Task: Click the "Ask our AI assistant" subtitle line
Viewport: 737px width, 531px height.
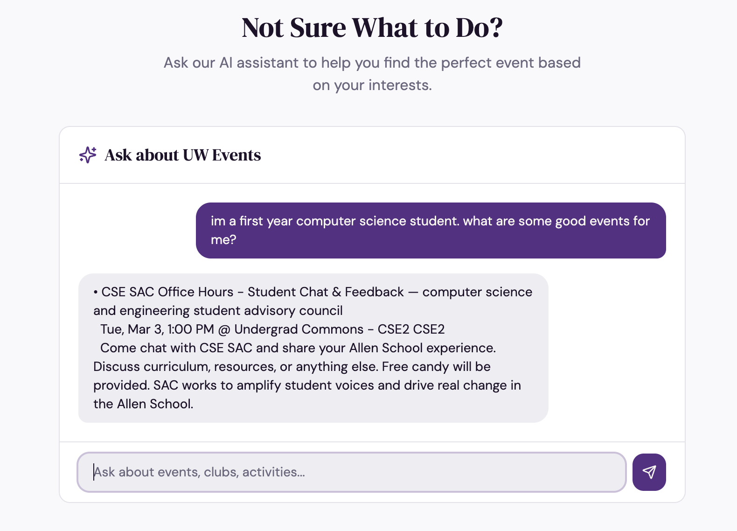Action: (x=372, y=63)
